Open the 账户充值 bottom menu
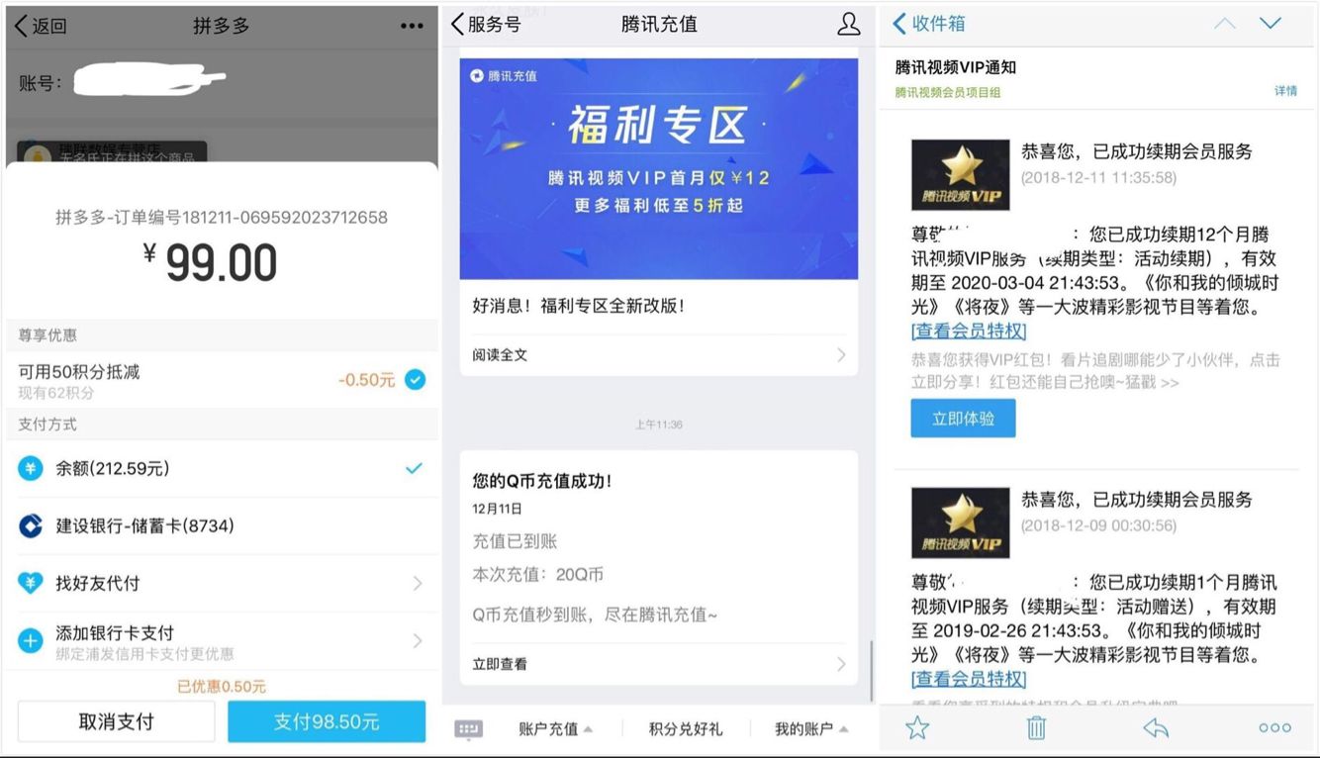Screen dimensions: 1320x758 click(x=554, y=729)
